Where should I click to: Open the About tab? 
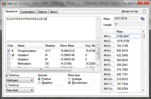[53, 12]
